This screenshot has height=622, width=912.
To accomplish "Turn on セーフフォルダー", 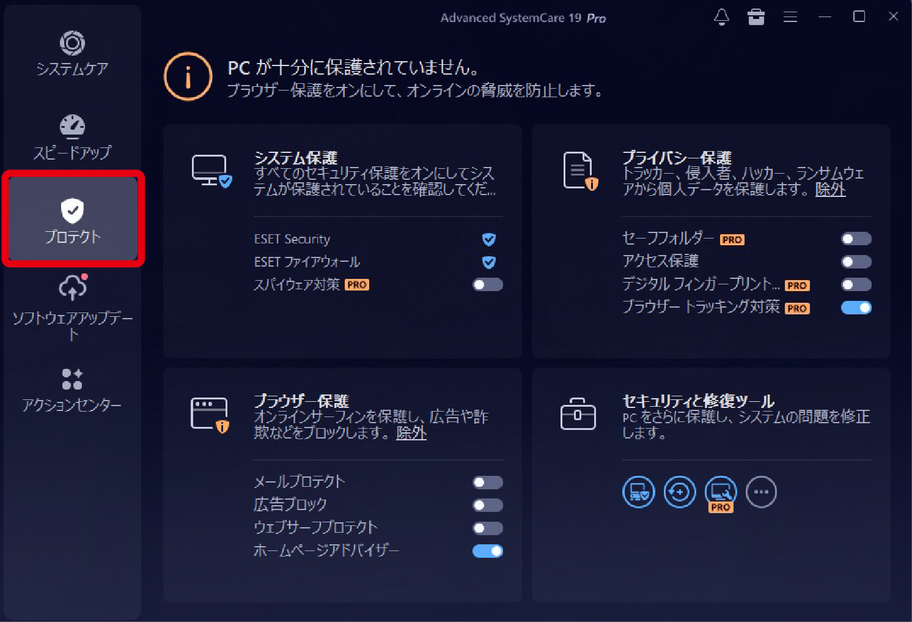I will tap(856, 239).
